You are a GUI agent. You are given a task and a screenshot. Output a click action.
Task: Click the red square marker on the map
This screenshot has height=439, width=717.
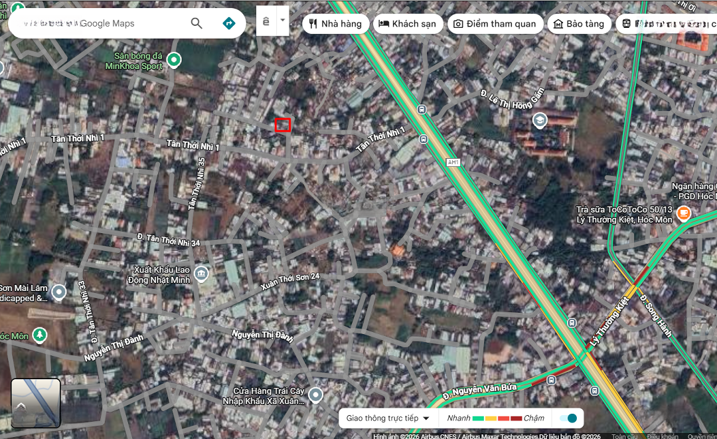click(x=283, y=125)
